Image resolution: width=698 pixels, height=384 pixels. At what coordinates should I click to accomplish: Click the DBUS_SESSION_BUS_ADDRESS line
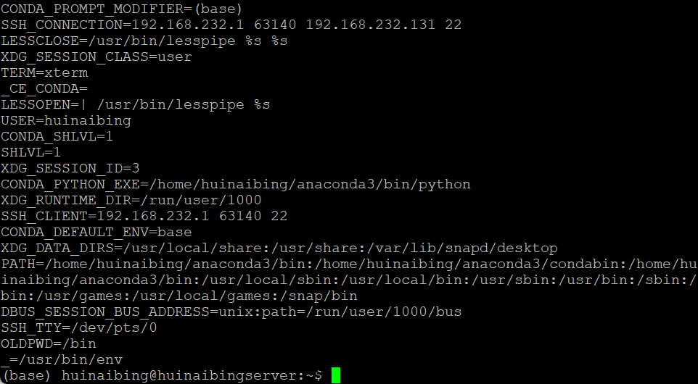tap(231, 312)
